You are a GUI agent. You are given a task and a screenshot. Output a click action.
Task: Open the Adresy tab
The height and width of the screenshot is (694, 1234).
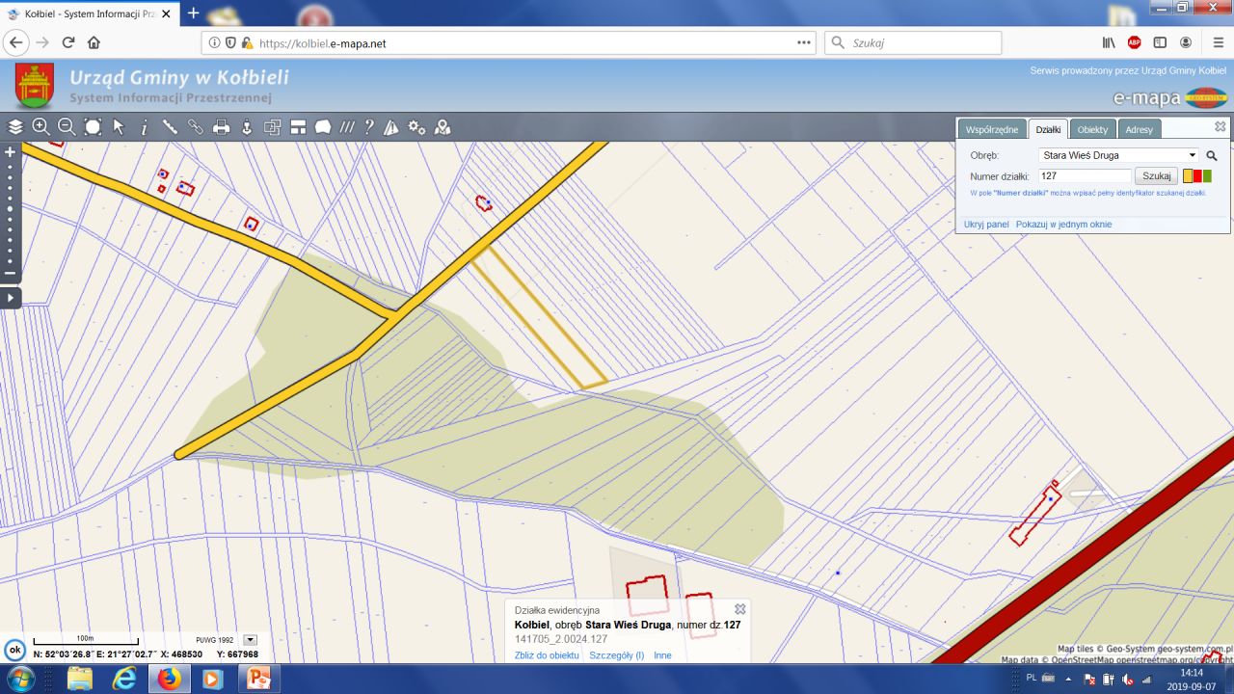(x=1139, y=129)
